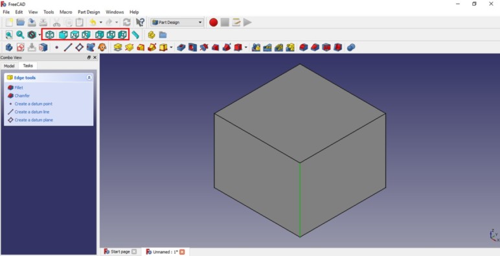This screenshot has height=256, width=500.
Task: Click the Paste clipboard icon
Action: [80, 22]
